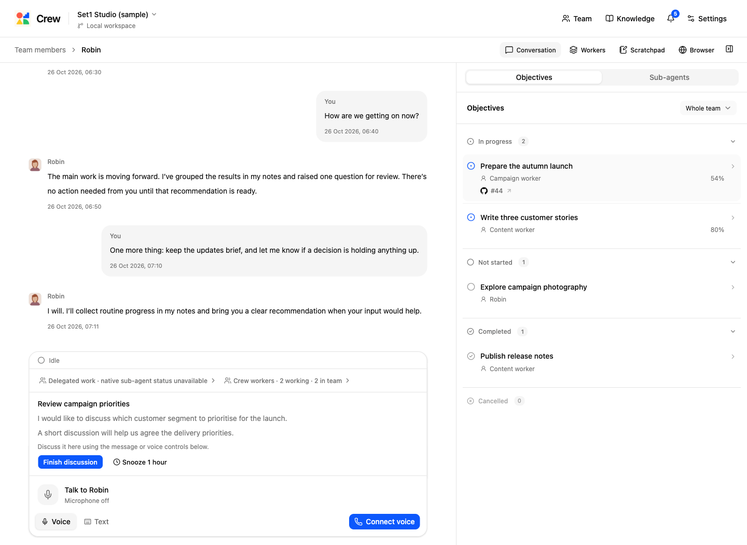Click Finish discussion button
The width and height of the screenshot is (747, 545).
click(71, 462)
